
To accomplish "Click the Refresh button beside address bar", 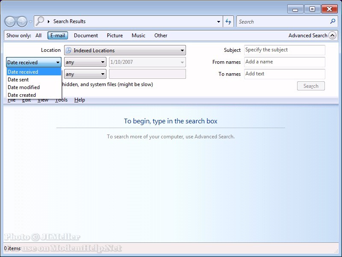I will click(228, 22).
